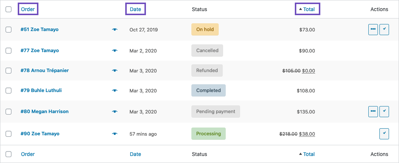399x163 pixels.
Task: Select the checkbox beside order #79 Buhle Luthuli
Action: 8,90
